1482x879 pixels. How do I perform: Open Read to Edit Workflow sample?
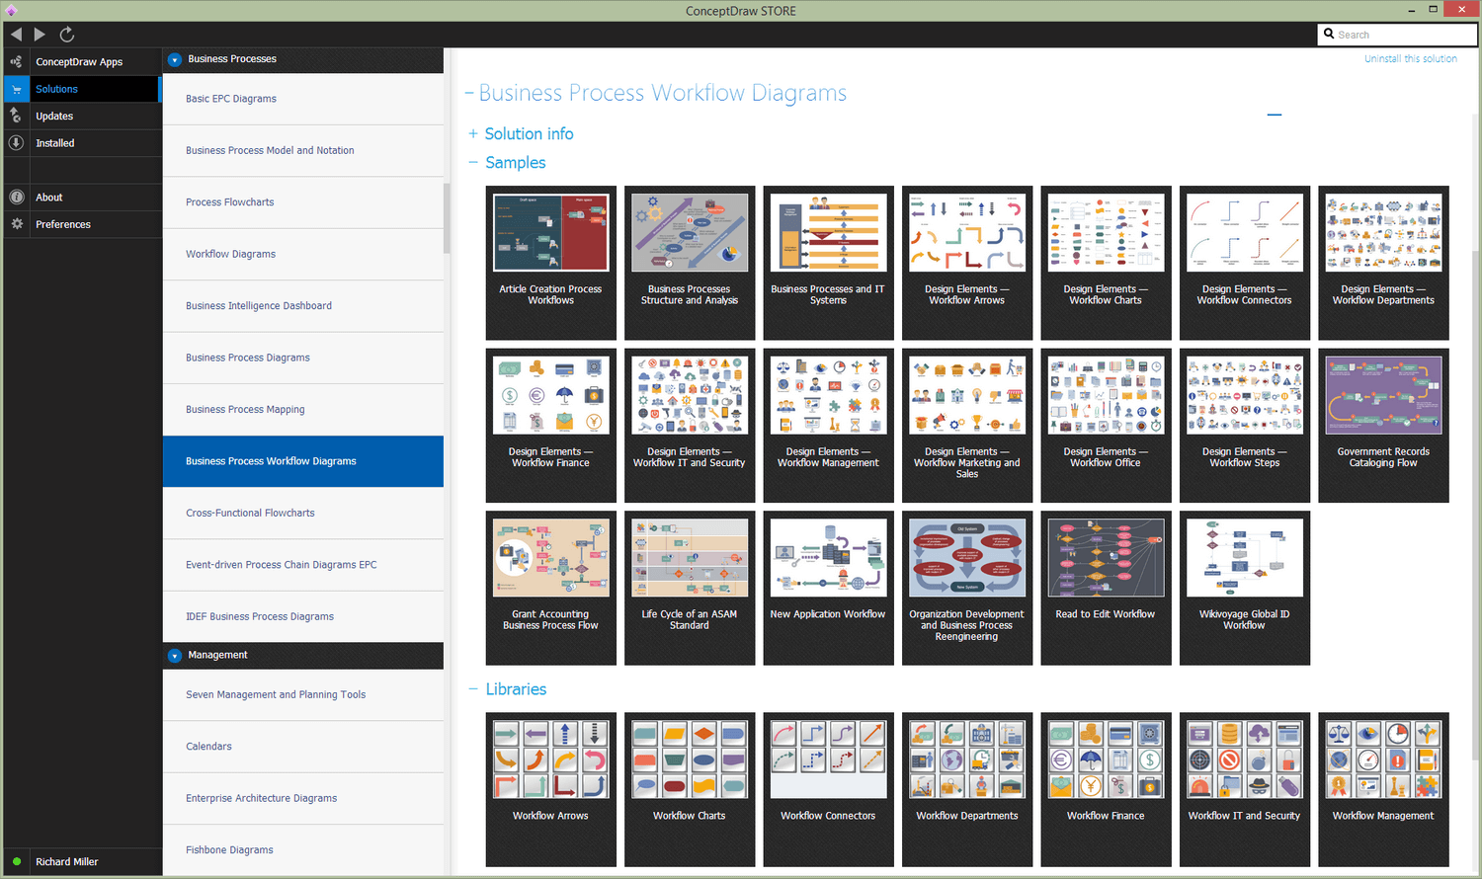click(1106, 588)
